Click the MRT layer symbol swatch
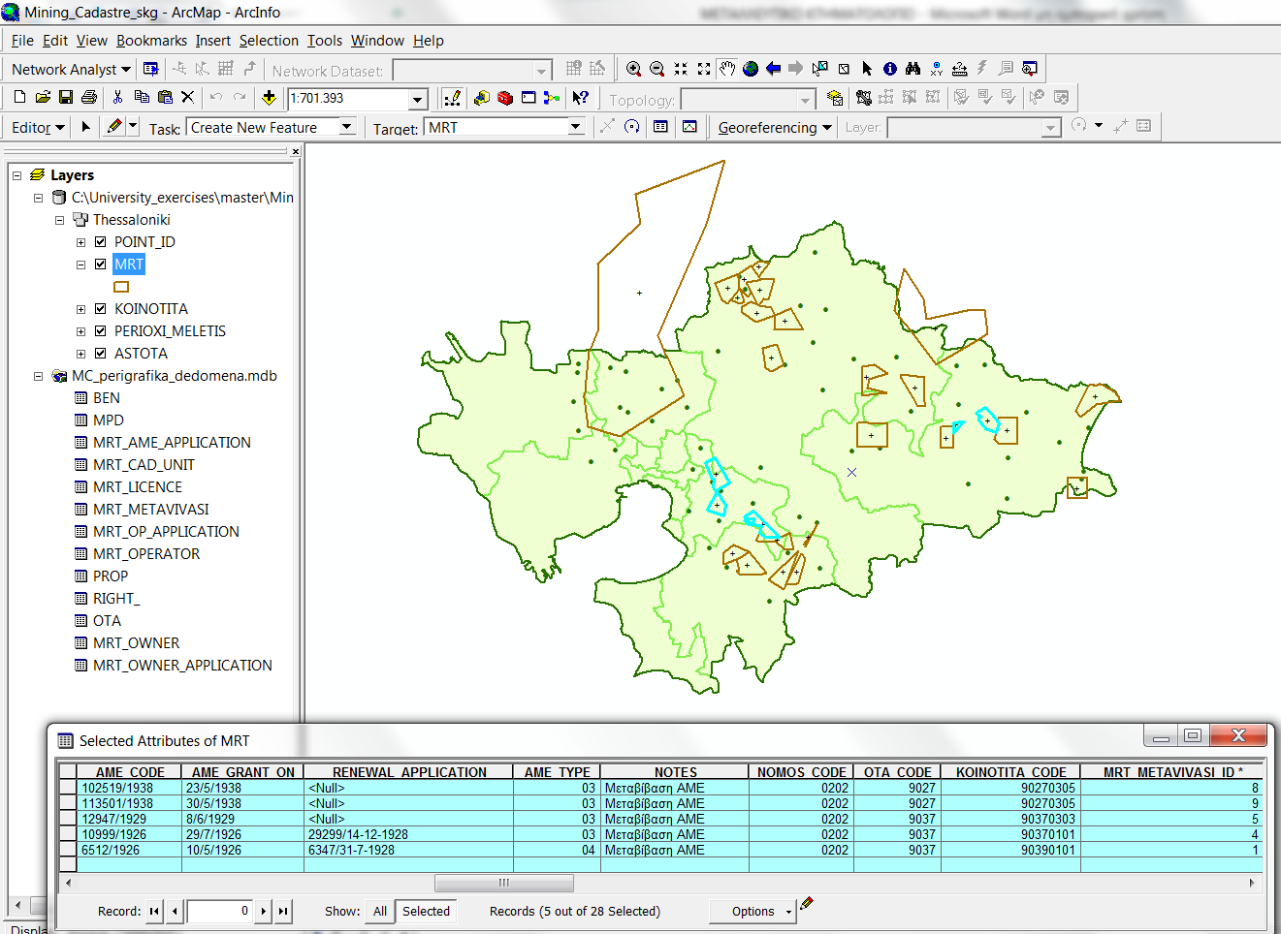 [x=121, y=287]
